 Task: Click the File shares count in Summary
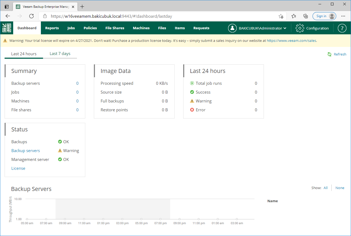(77, 110)
